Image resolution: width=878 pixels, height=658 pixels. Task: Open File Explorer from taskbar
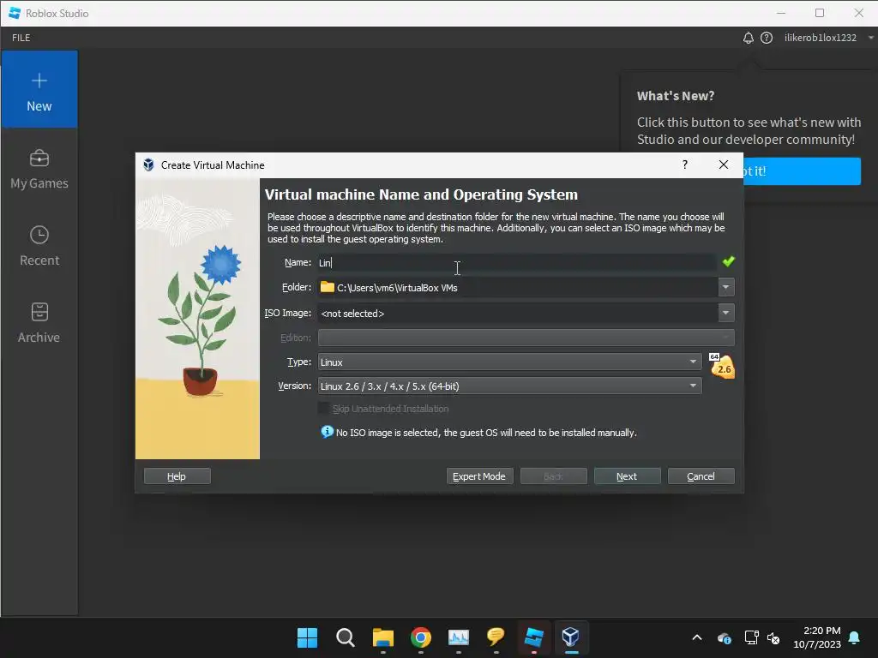tap(383, 637)
